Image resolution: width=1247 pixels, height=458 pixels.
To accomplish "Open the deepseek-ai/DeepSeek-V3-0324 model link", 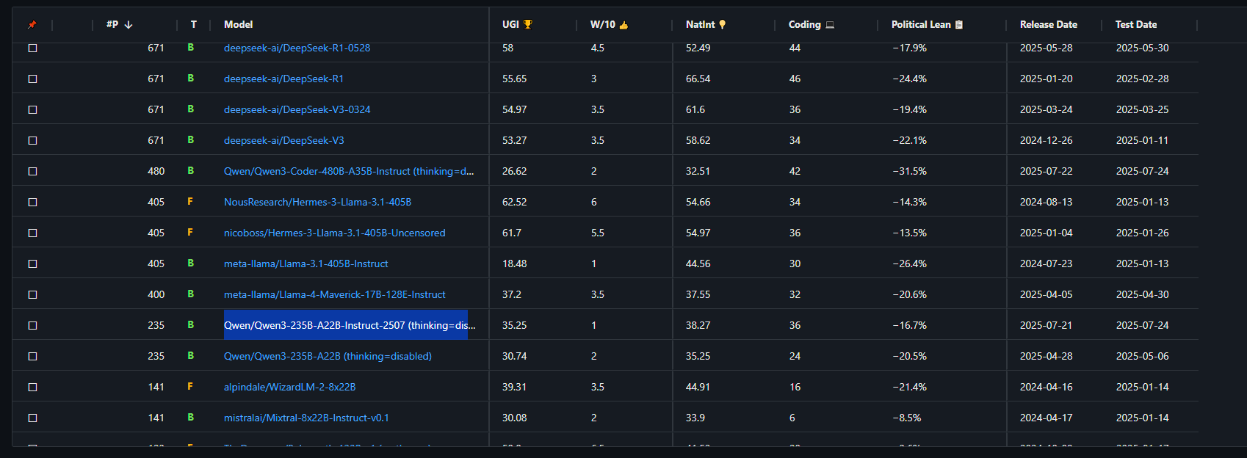I will [297, 109].
